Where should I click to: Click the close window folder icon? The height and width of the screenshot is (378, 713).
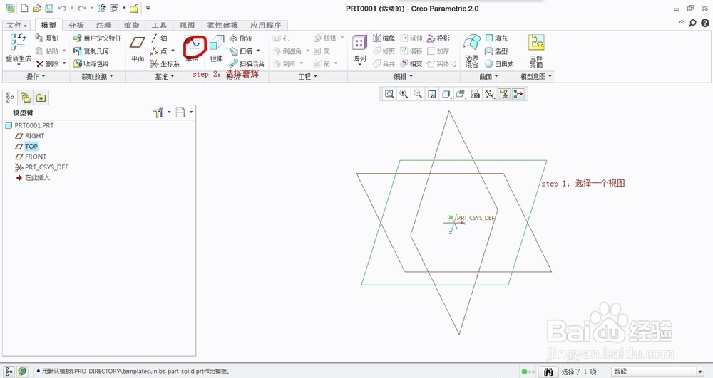tap(134, 8)
